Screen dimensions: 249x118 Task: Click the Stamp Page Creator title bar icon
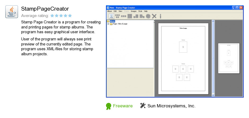pyautogui.click(x=108, y=8)
